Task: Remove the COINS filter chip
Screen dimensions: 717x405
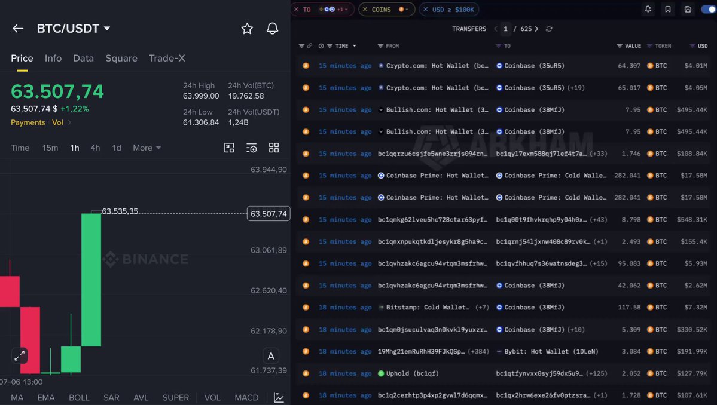Action: point(365,9)
